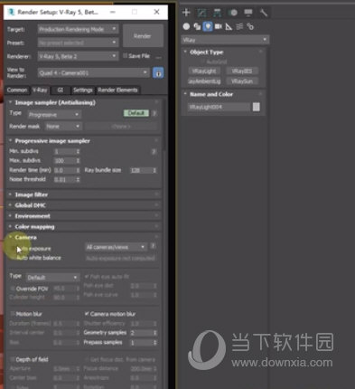Click the VRayIES object type button
The image size is (355, 389).
pos(242,71)
